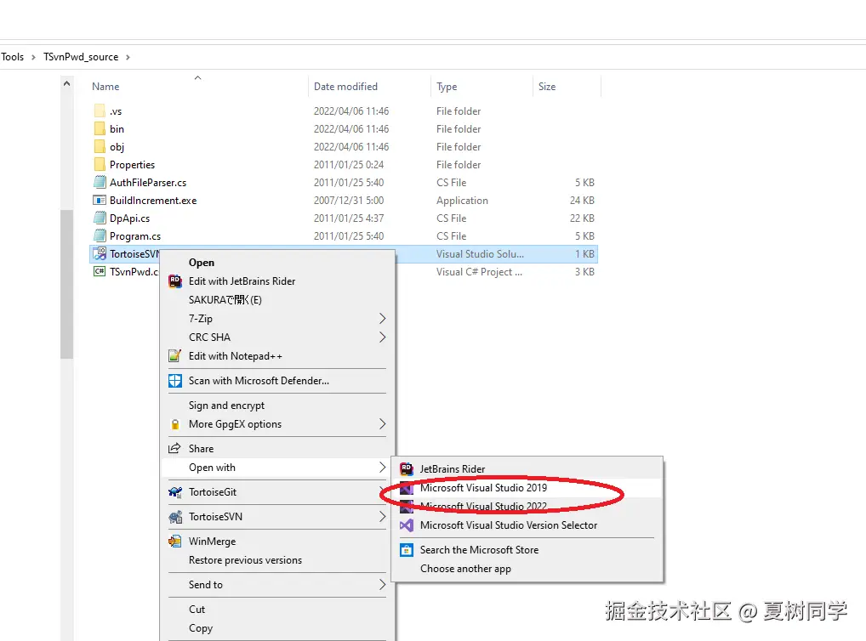Select Search the Microsoft Store
Viewport: 866px width, 641px height.
(x=480, y=550)
